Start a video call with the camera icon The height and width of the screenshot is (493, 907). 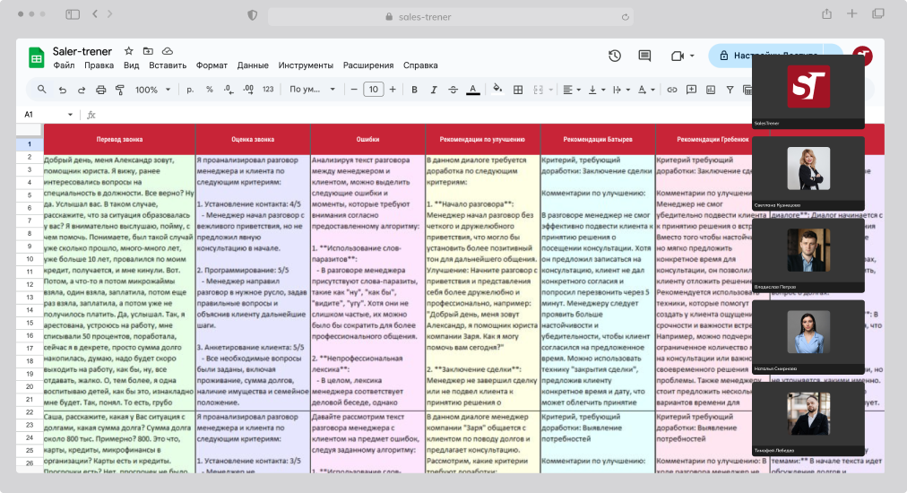click(x=678, y=56)
